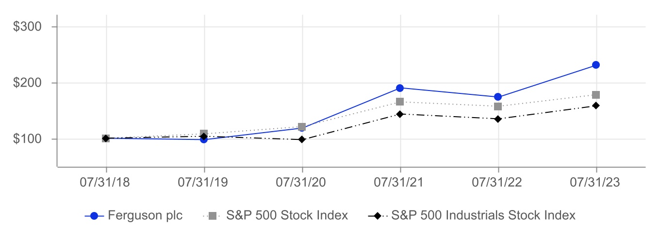Click the Ferguson plc blue circle legend icon

tap(94, 216)
